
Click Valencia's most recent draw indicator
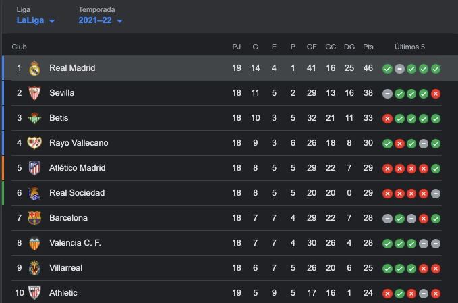pos(436,243)
